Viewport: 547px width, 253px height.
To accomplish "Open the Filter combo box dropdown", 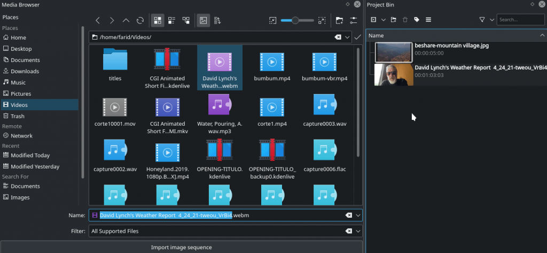I will [358, 231].
